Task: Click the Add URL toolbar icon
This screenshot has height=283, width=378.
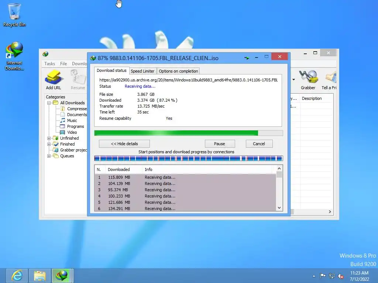Action: click(x=53, y=80)
